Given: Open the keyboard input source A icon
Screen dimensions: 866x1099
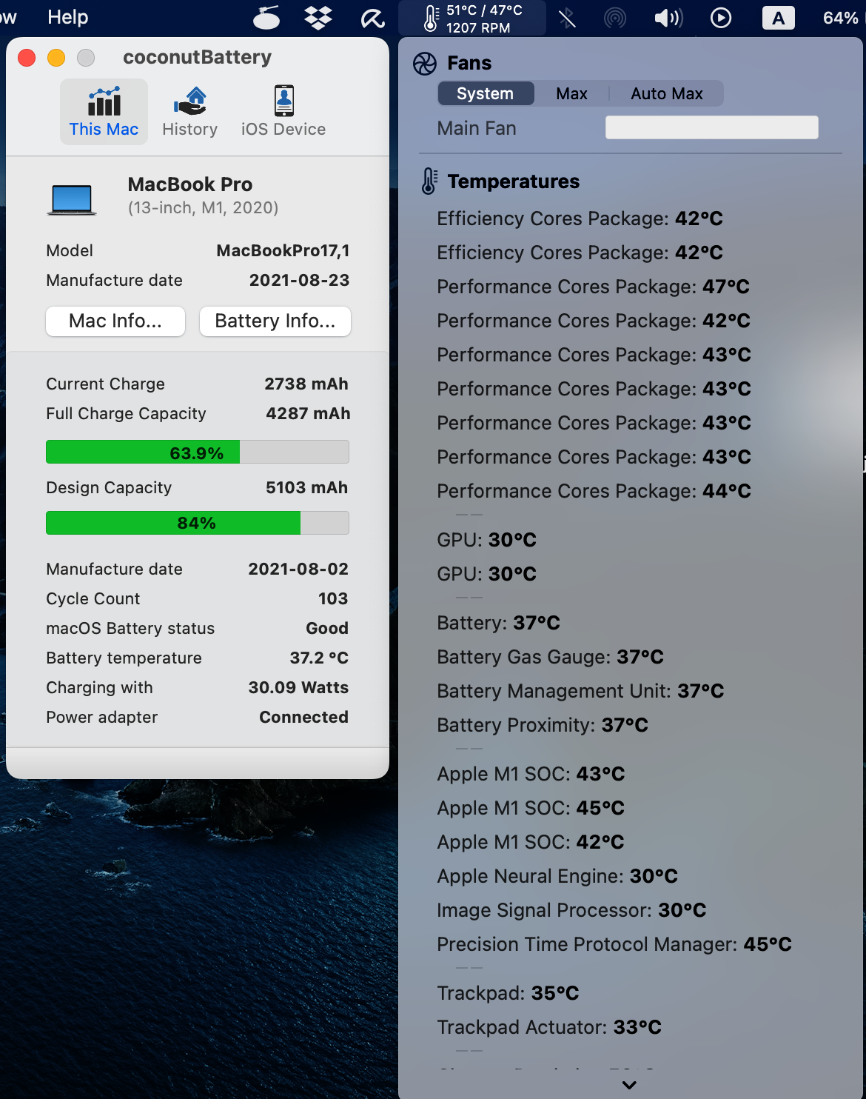Looking at the screenshot, I should pyautogui.click(x=779, y=18).
